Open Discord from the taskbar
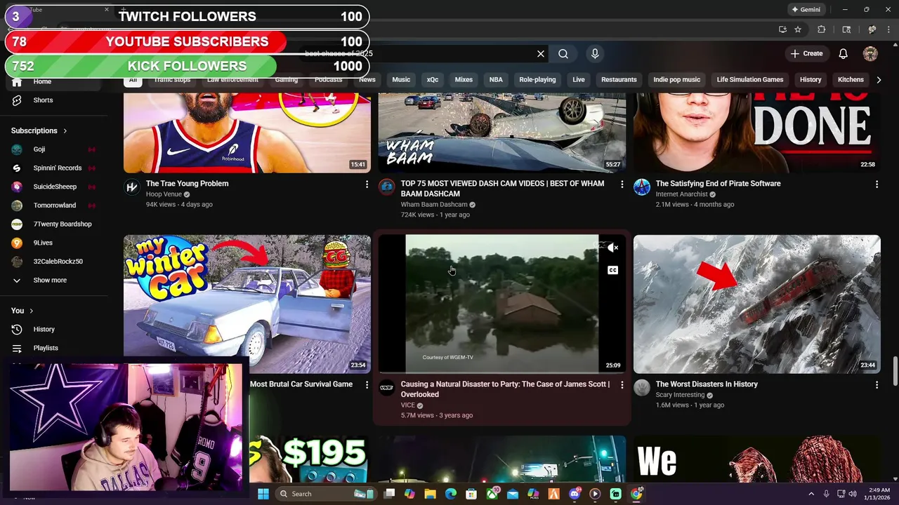This screenshot has width=899, height=505. (575, 494)
